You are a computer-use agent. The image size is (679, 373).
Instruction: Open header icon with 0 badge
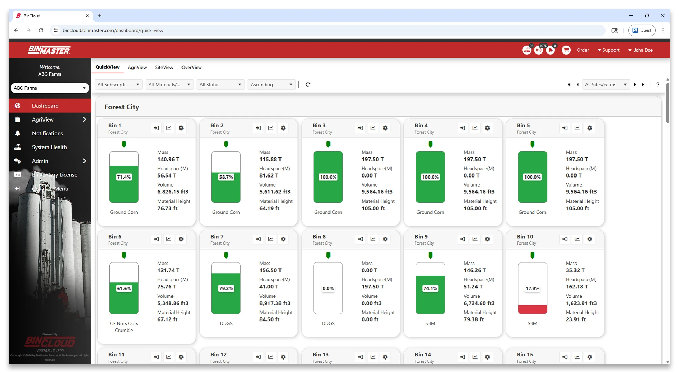tap(551, 50)
